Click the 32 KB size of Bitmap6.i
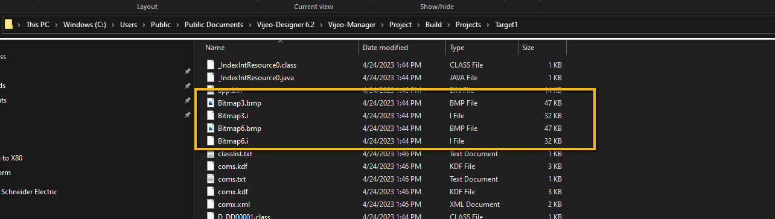This screenshot has height=219, width=775. [x=553, y=141]
